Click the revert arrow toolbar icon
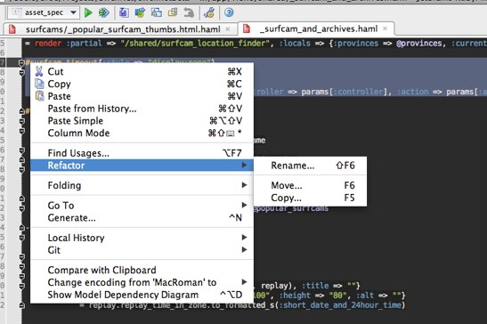The height and width of the screenshot is (324, 487). tap(189, 12)
